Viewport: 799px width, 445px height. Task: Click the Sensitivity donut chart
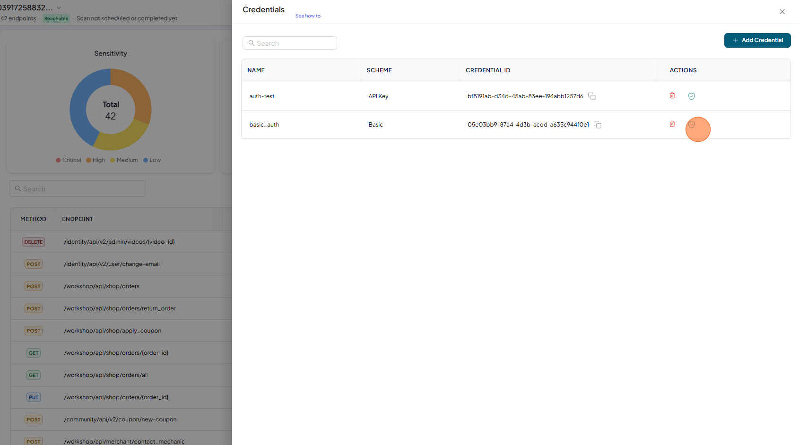111,110
